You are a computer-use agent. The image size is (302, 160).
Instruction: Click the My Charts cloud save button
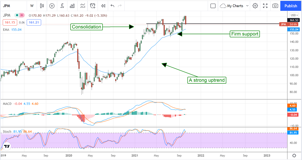point(232,6)
